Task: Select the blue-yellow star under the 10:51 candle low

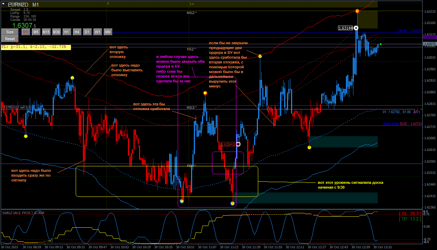Action: click(x=182, y=201)
